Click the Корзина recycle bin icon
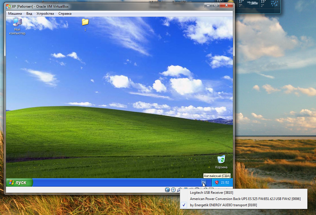This screenshot has width=316, height=215. coord(221,162)
